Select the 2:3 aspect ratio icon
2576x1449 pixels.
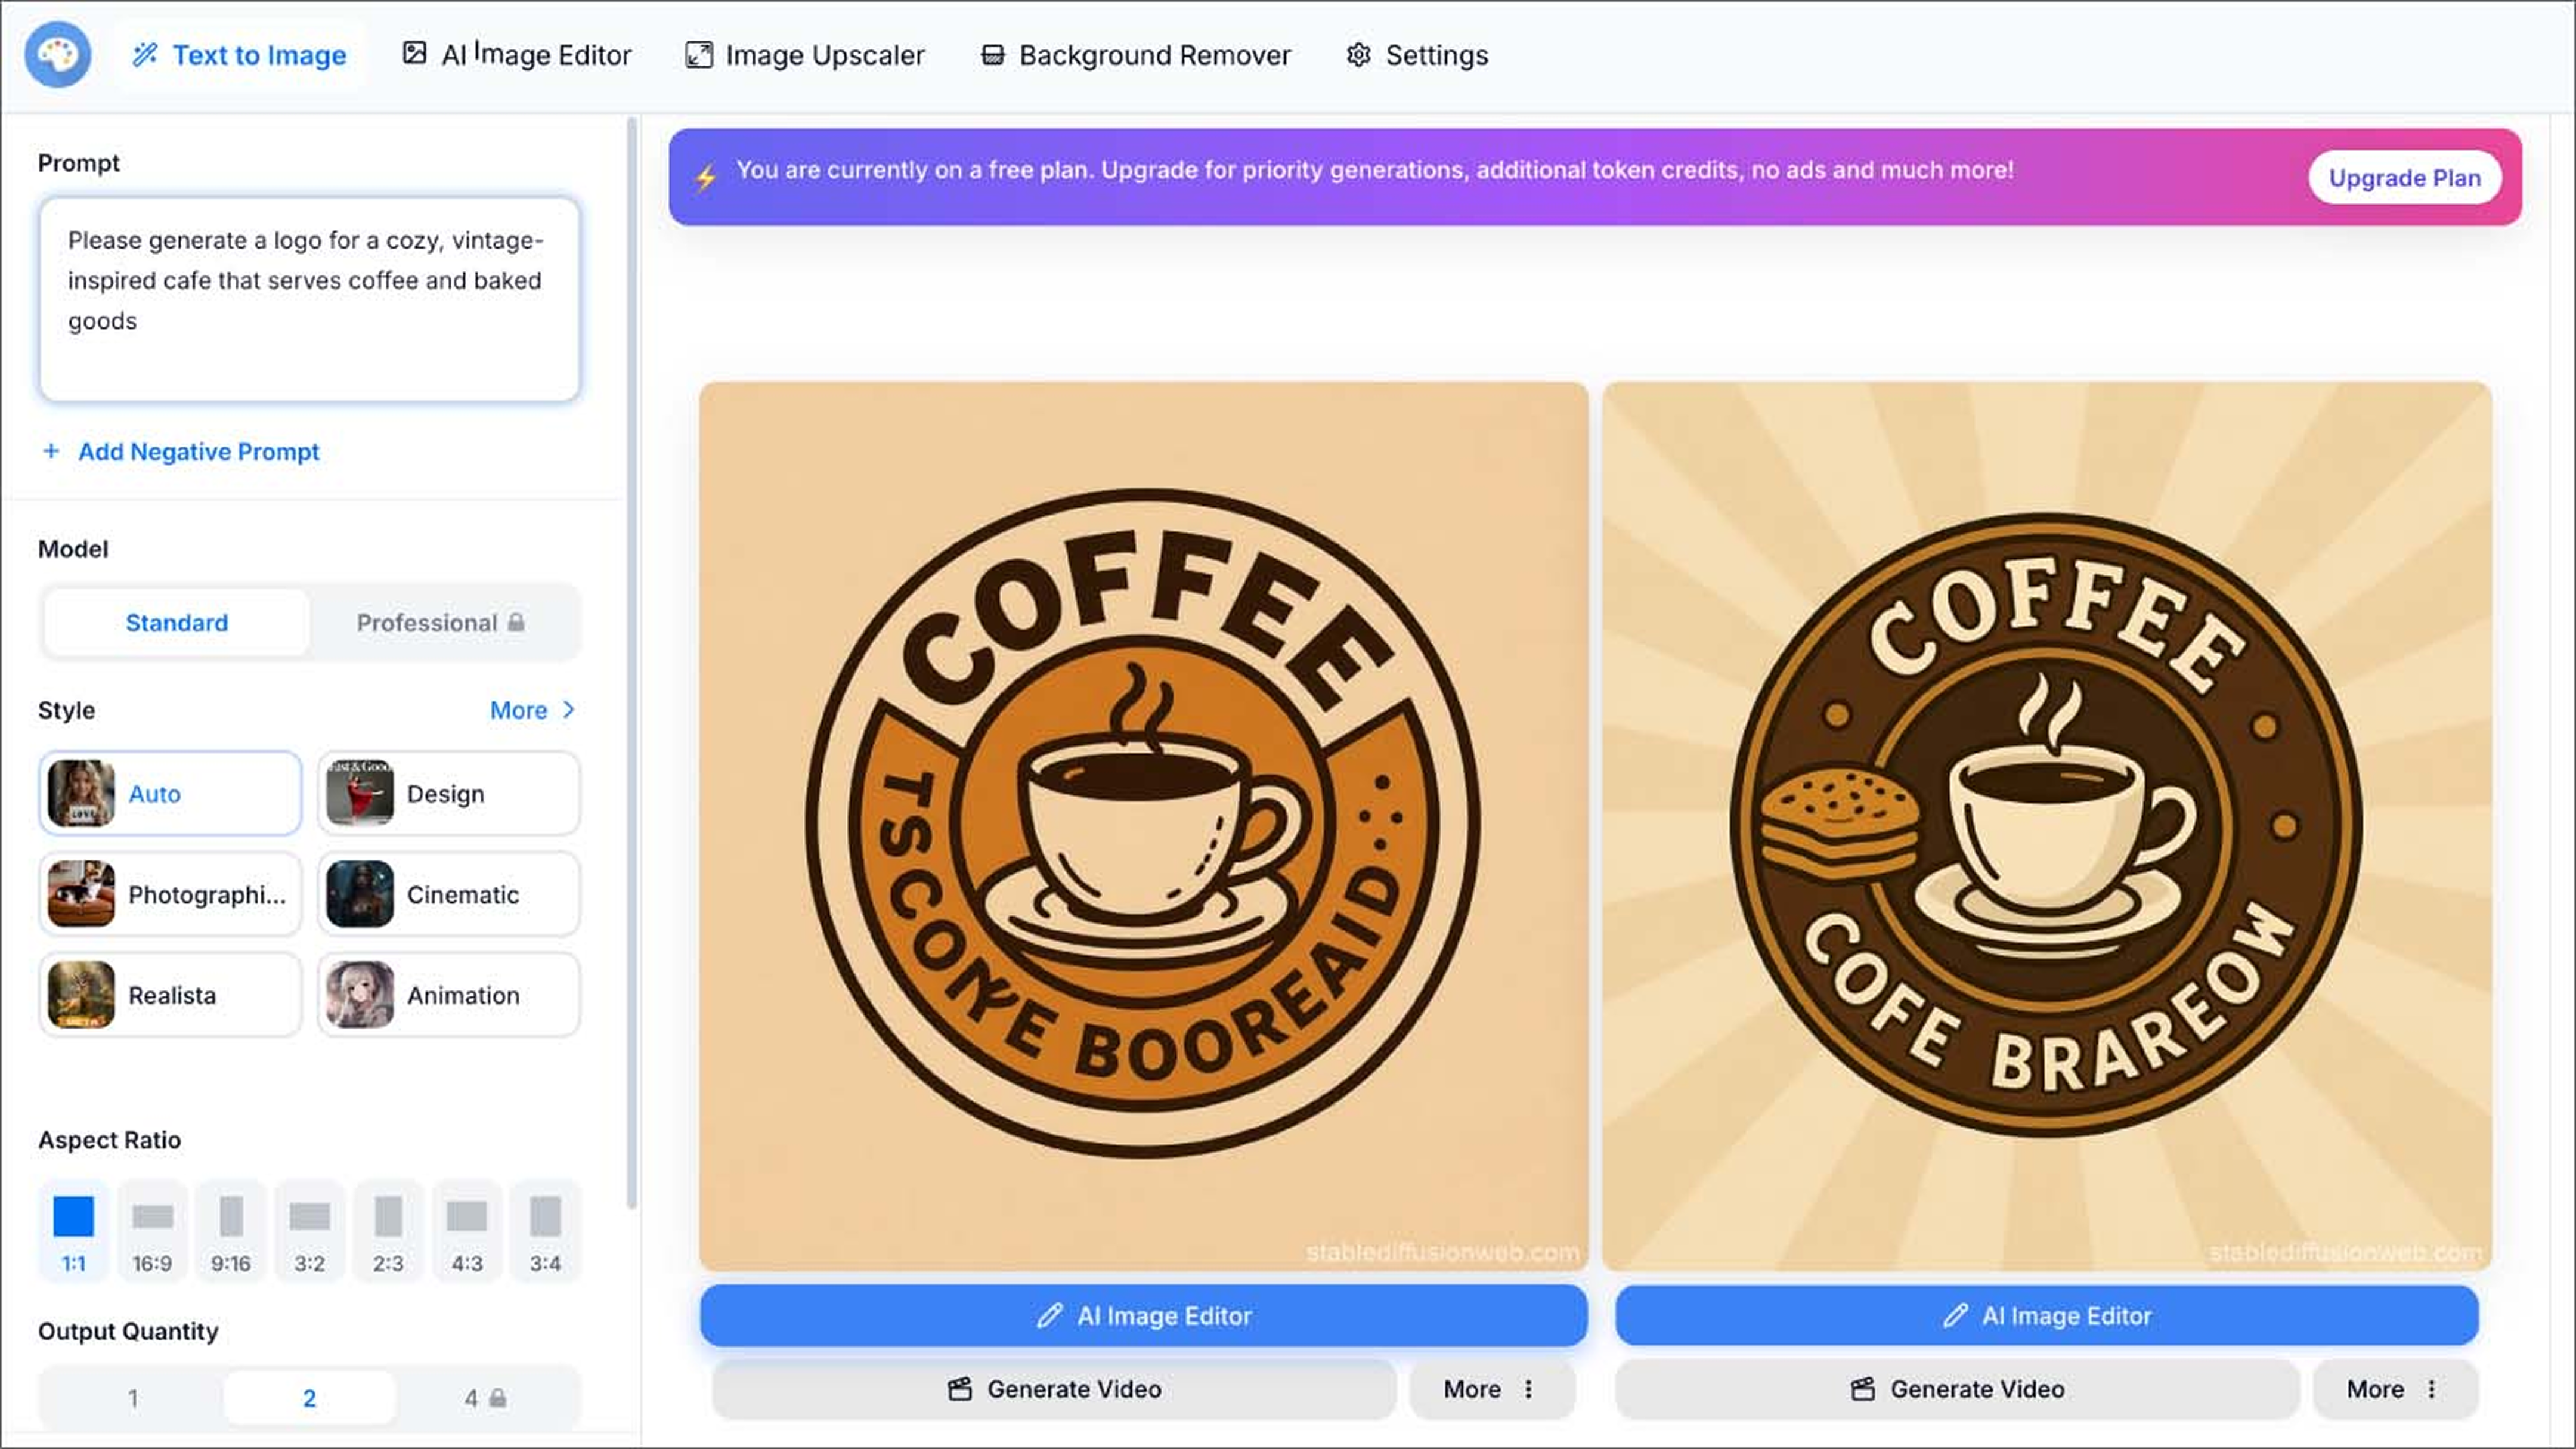click(388, 1232)
